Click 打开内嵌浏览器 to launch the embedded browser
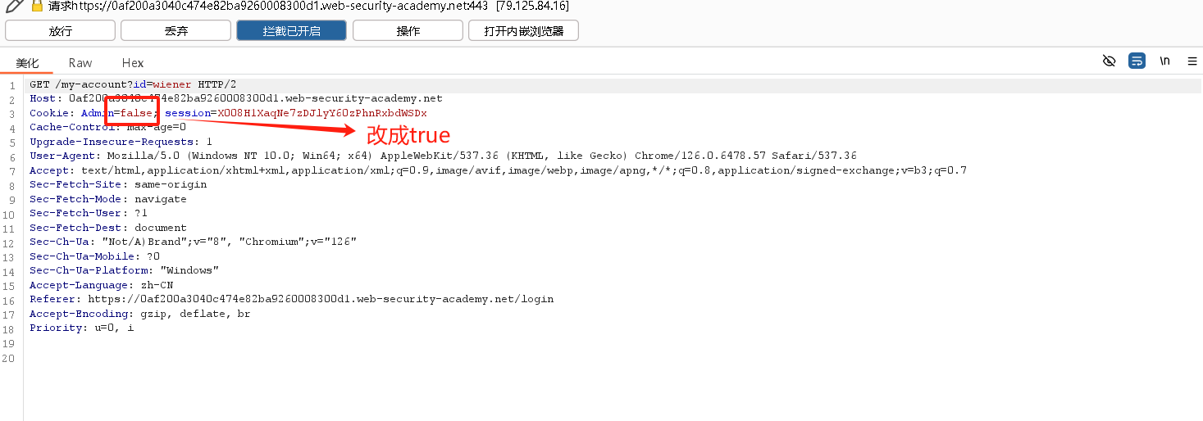 click(x=523, y=31)
